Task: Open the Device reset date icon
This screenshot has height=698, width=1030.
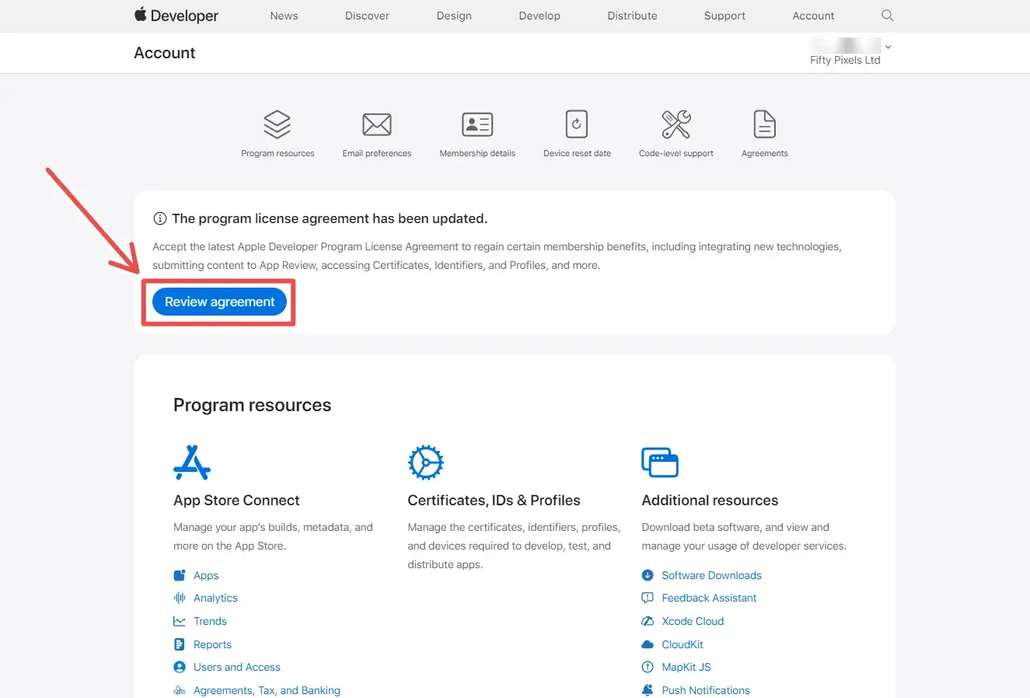Action: tap(577, 124)
